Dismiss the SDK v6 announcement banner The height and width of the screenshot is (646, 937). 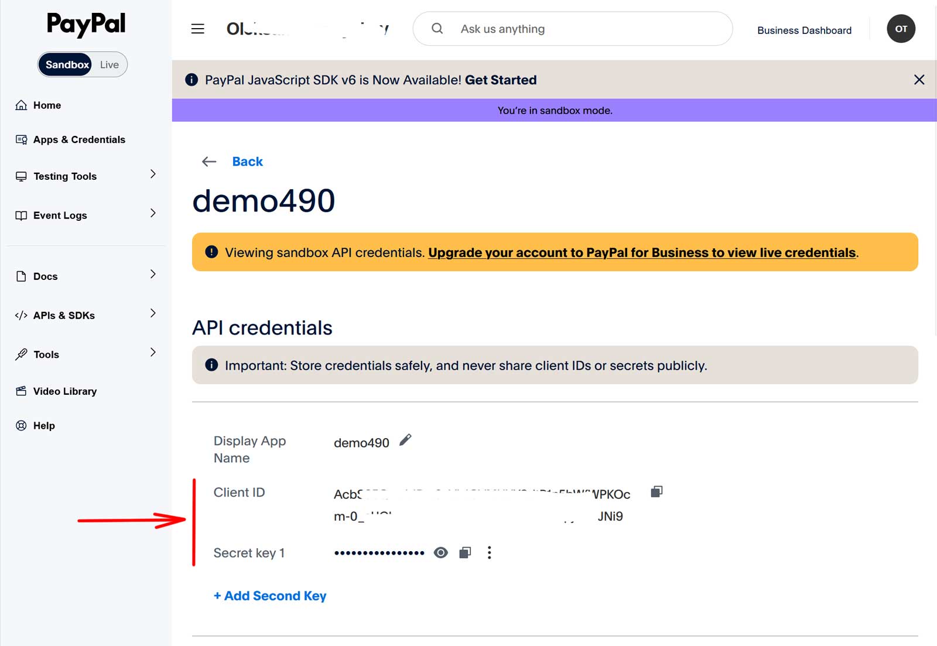tap(919, 80)
